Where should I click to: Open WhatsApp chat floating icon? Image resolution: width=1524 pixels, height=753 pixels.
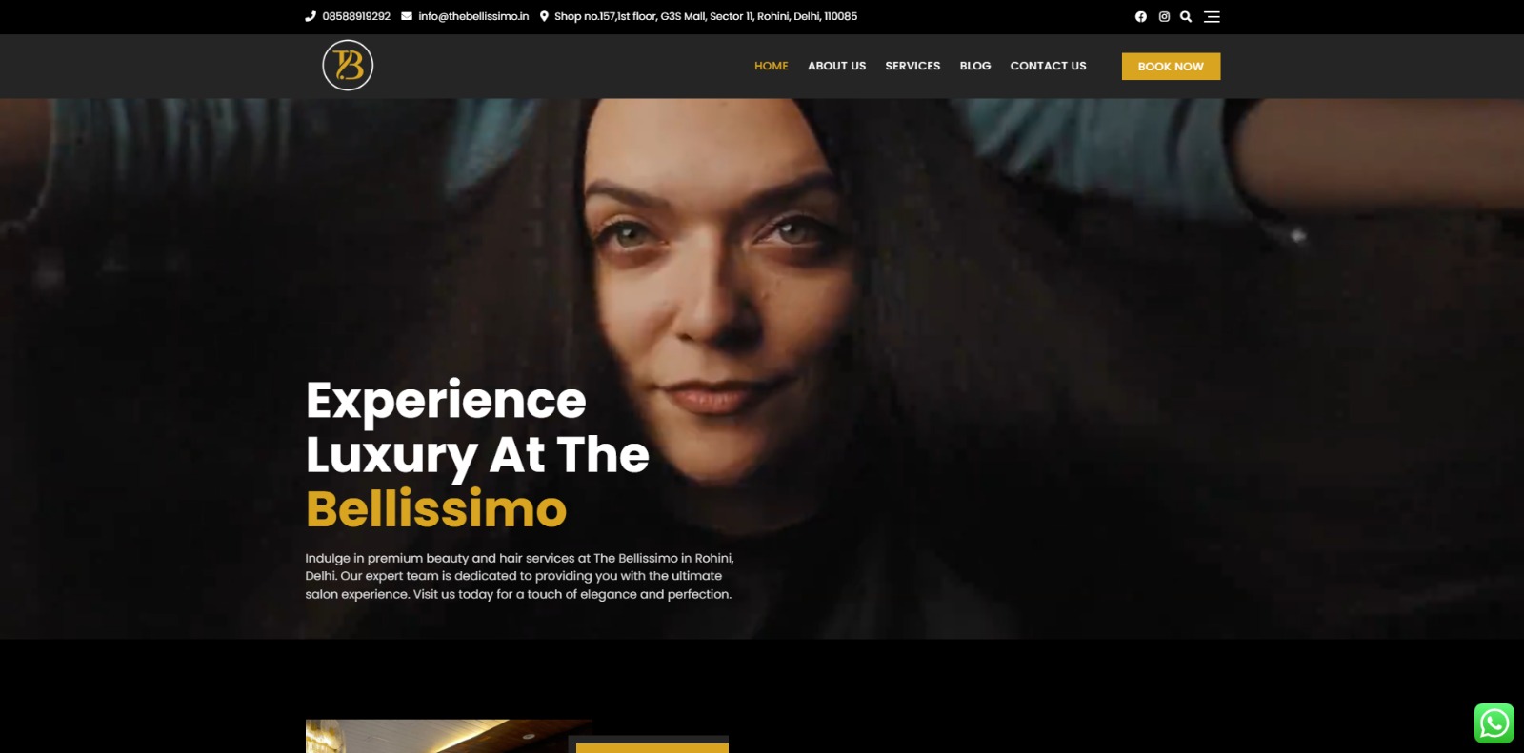(1494, 723)
